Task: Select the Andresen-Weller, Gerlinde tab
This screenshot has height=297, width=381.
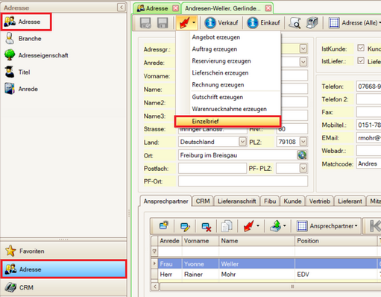Action: click(223, 8)
